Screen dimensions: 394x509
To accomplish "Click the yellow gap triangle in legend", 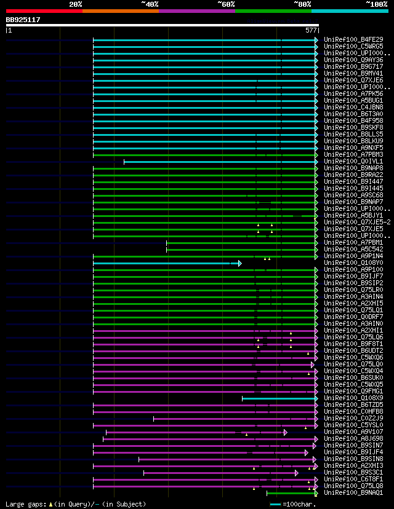I will 50,505.
